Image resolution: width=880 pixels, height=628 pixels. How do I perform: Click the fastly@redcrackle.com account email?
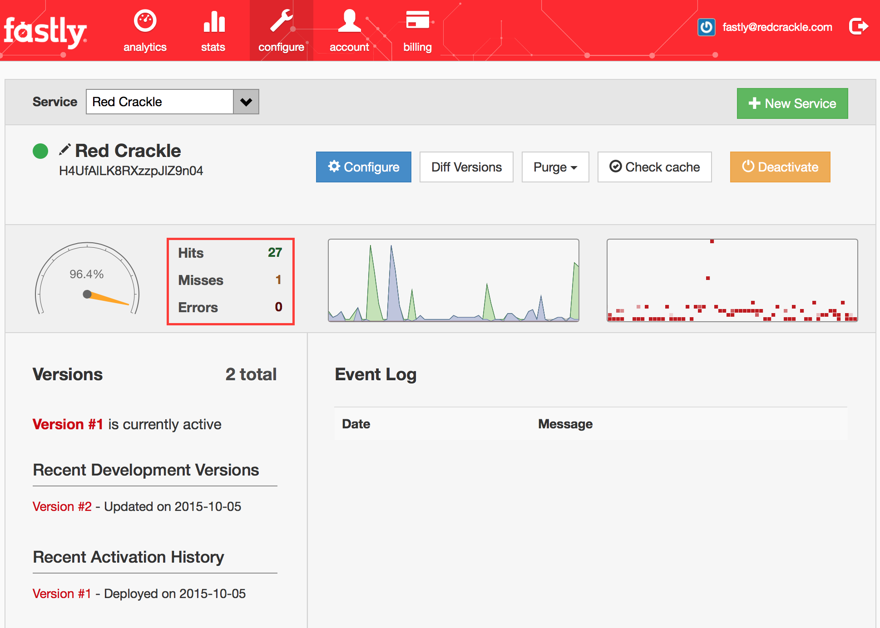coord(777,27)
